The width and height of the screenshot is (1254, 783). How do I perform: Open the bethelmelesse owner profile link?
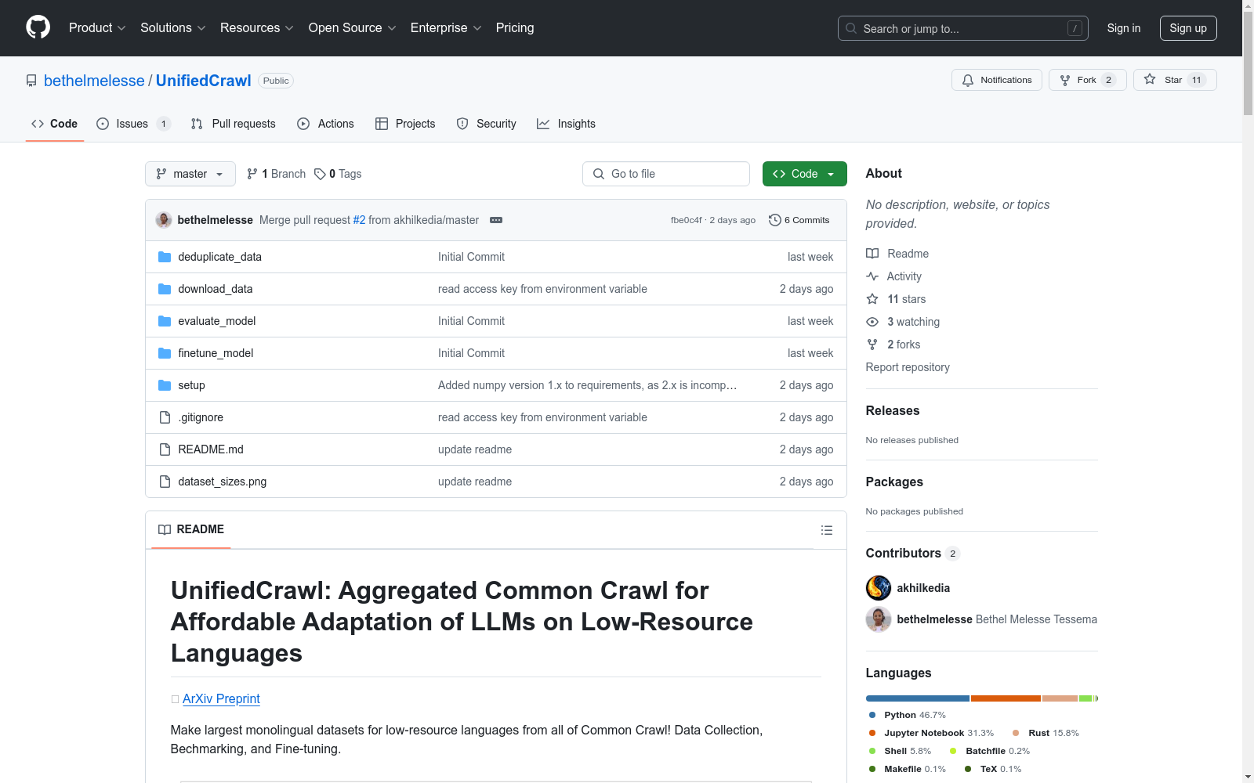point(94,81)
